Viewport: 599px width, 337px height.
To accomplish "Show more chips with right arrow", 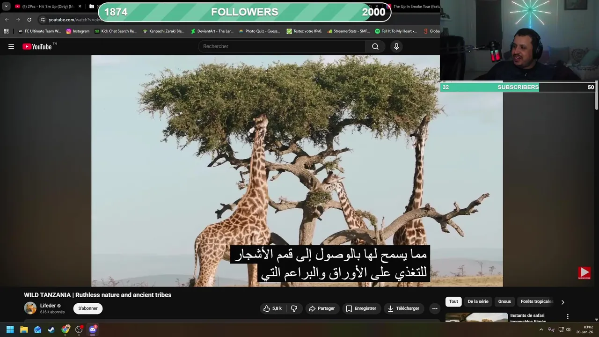I will click(562, 302).
